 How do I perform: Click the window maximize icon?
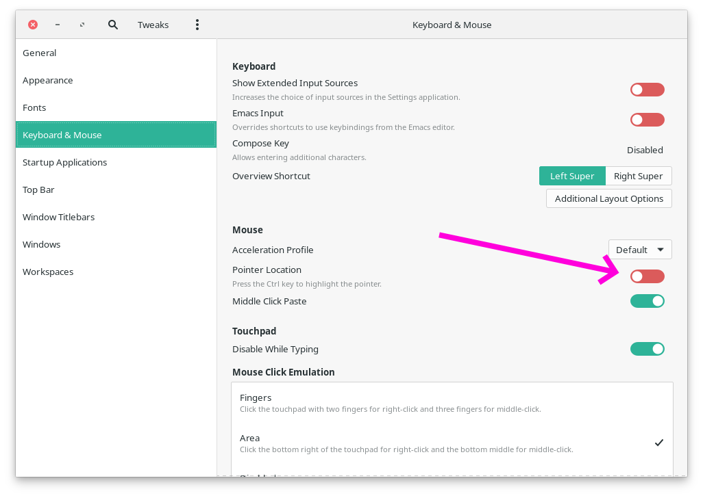pos(82,25)
